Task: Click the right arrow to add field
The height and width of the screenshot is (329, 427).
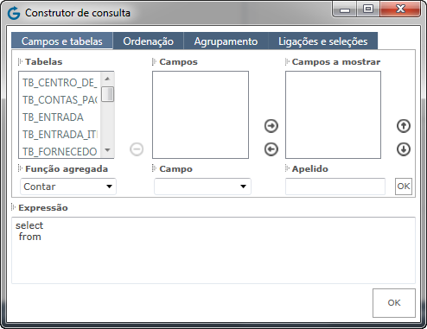Action: (271, 126)
